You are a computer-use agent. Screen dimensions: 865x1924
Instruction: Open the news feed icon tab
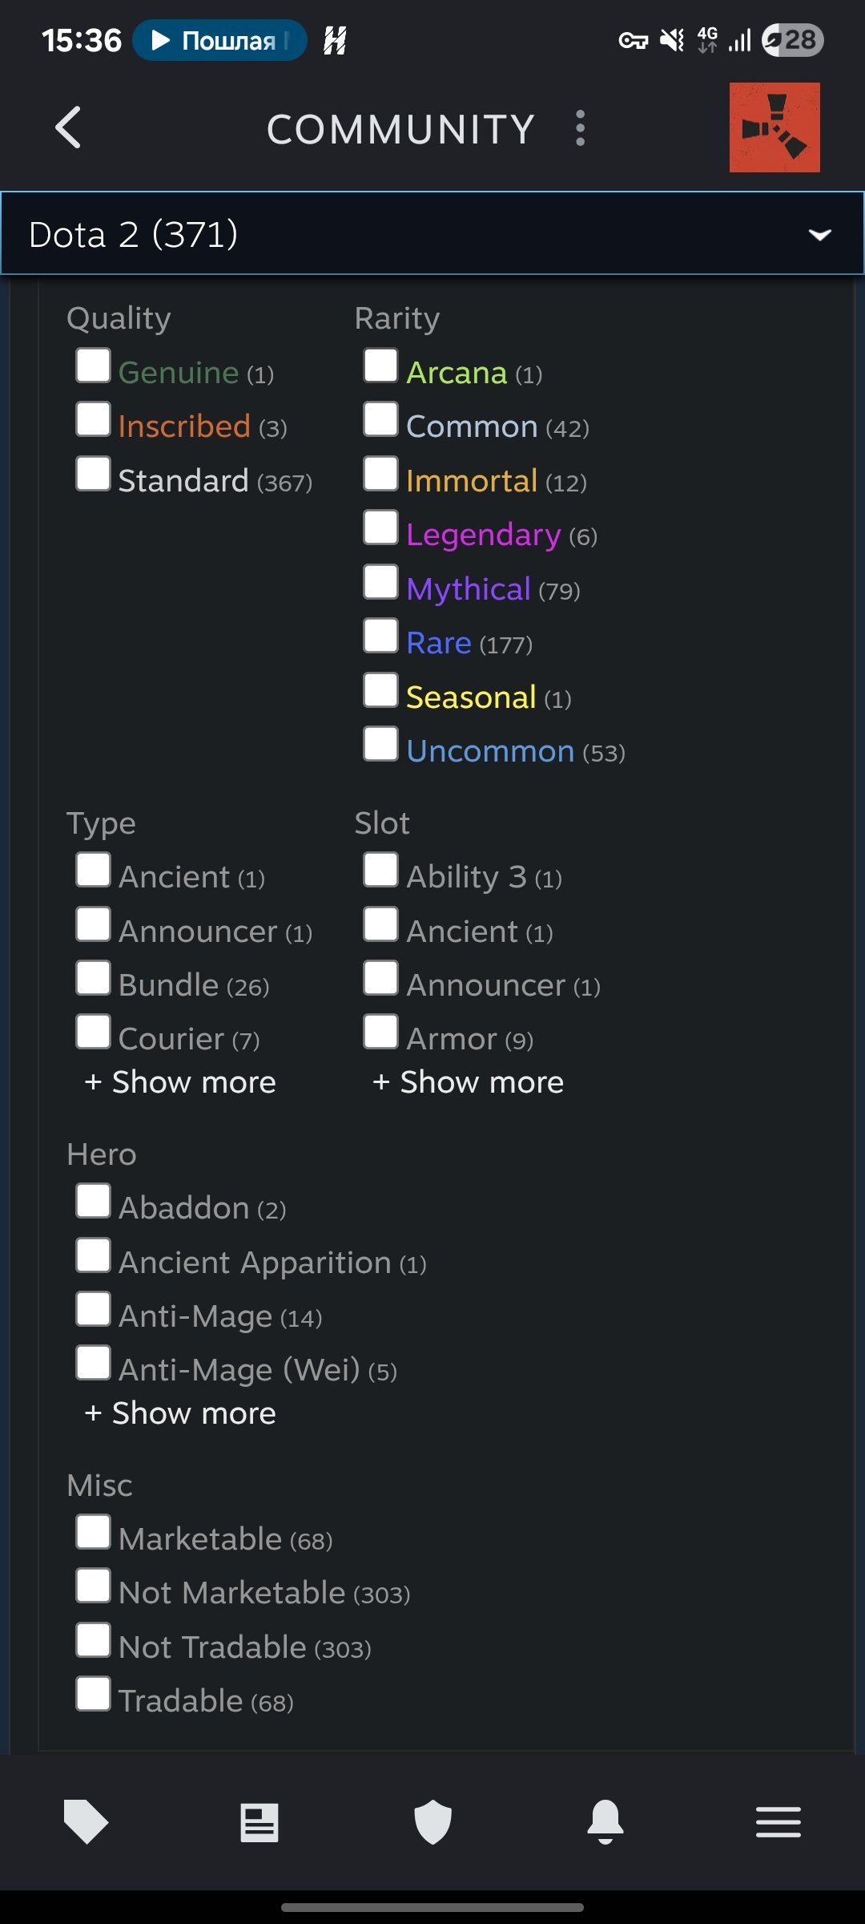coord(259,1822)
